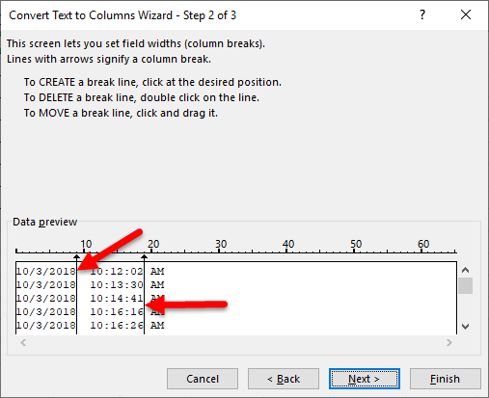This screenshot has height=398, width=489.
Task: Cancel the wizard
Action: [203, 379]
